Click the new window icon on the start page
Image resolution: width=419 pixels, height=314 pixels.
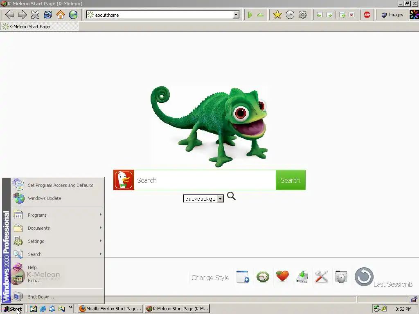[x=243, y=277]
